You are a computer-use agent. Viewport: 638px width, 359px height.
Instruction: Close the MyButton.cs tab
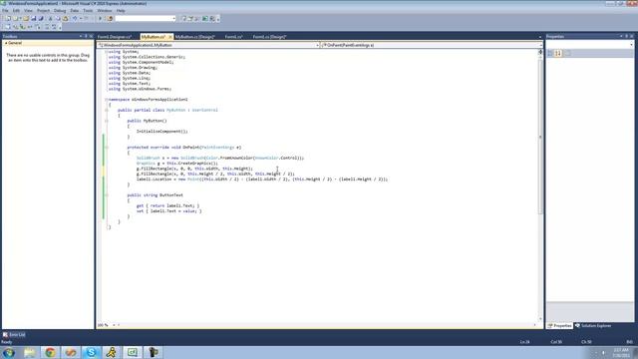(170, 37)
